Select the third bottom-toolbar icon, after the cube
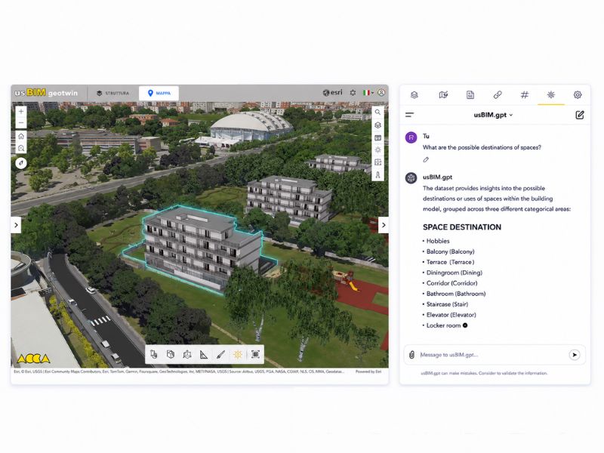This screenshot has height=453, width=604. [x=187, y=354]
